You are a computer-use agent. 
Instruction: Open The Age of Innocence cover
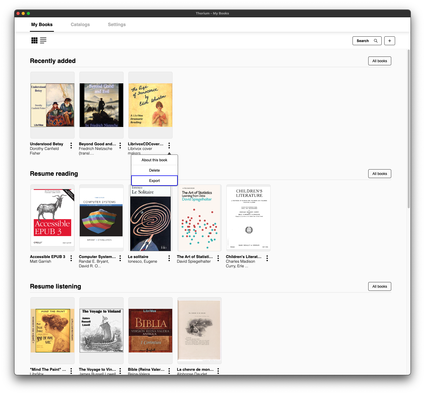pyautogui.click(x=150, y=105)
